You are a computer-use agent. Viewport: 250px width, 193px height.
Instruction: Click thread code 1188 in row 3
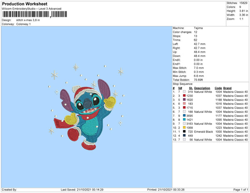219,100
